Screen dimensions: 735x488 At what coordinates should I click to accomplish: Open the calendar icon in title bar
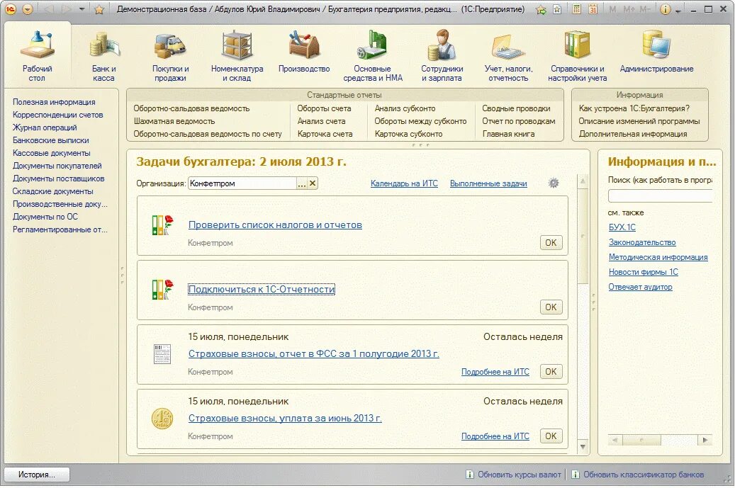click(593, 9)
